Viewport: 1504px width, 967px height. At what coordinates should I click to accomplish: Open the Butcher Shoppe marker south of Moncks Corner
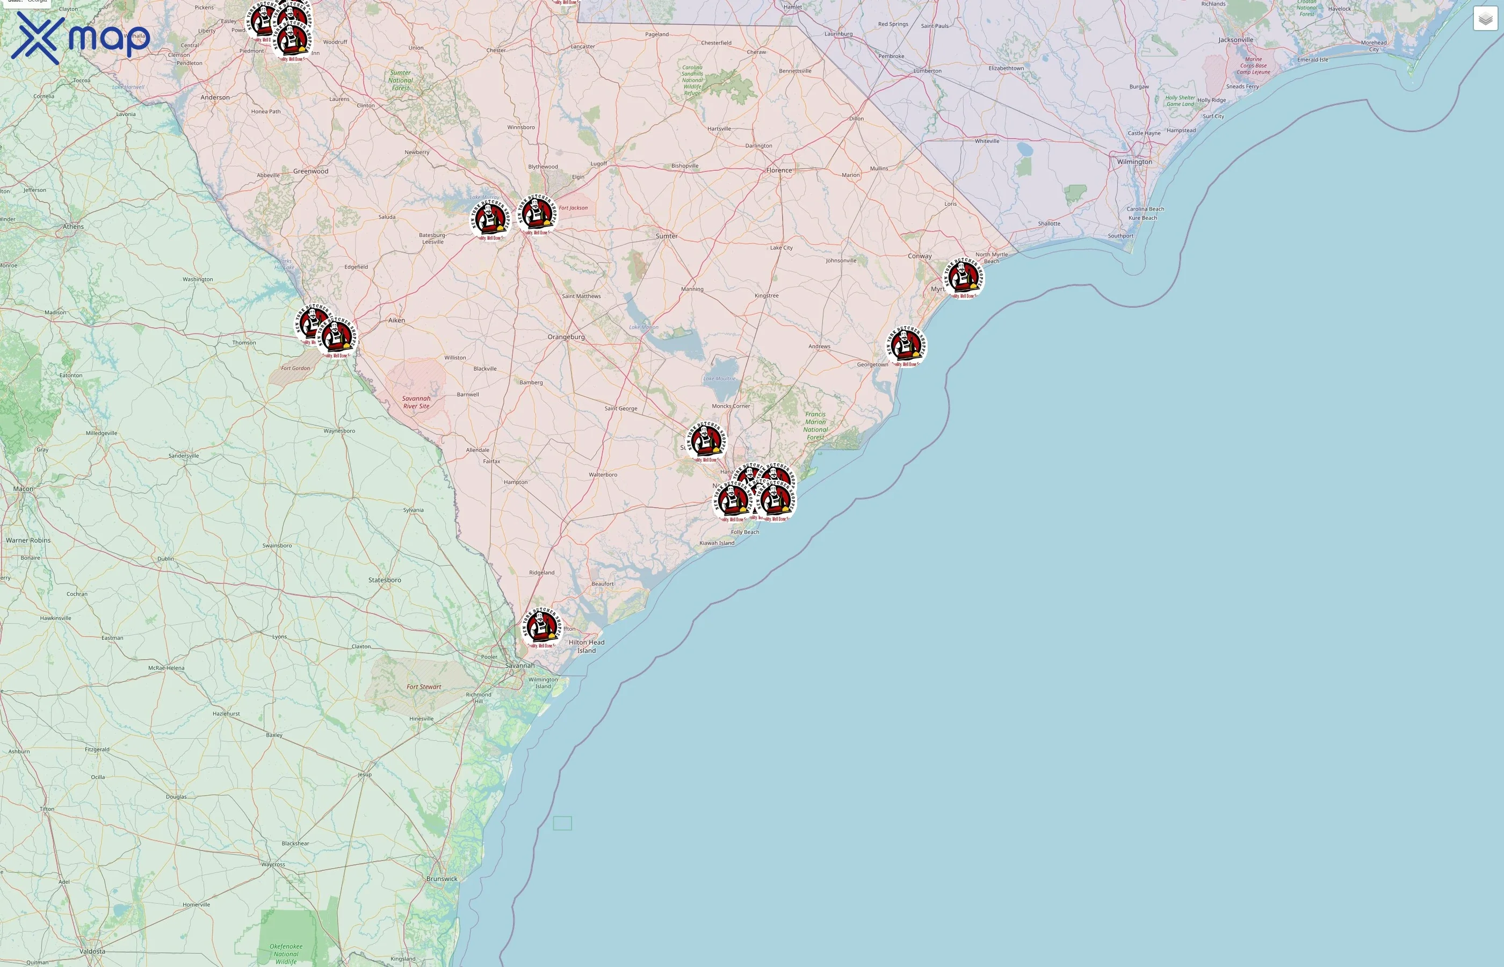point(706,442)
